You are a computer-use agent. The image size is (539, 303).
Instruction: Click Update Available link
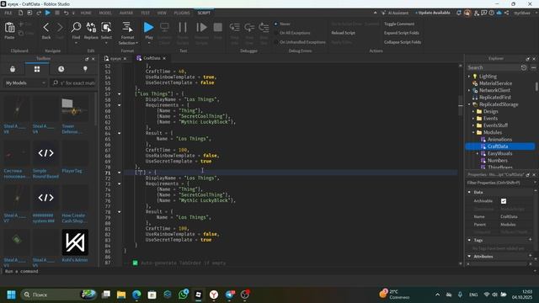coord(433,13)
